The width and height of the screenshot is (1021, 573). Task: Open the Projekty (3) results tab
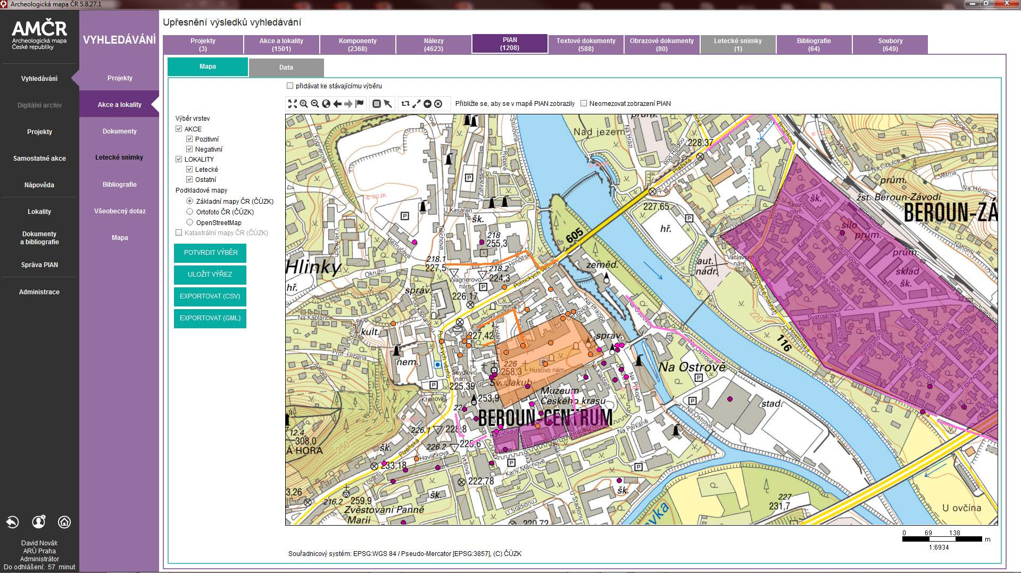point(203,45)
